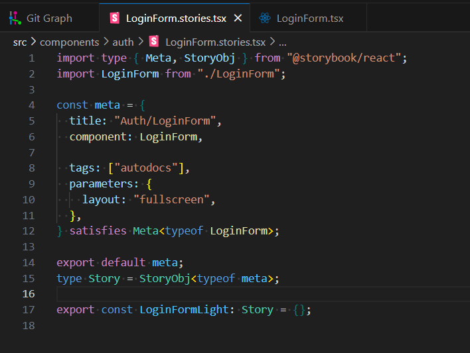Click line number 4 in gutter

click(x=32, y=105)
